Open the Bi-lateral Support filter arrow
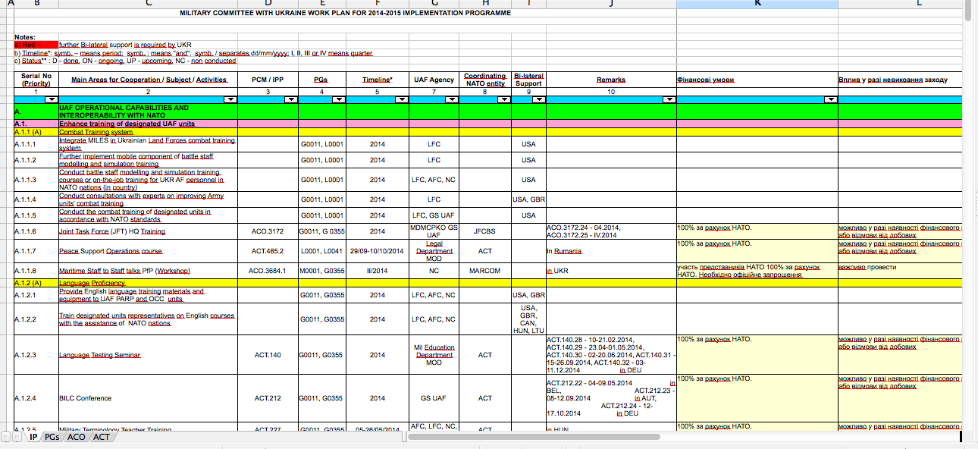This screenshot has height=449, width=978. tap(537, 99)
